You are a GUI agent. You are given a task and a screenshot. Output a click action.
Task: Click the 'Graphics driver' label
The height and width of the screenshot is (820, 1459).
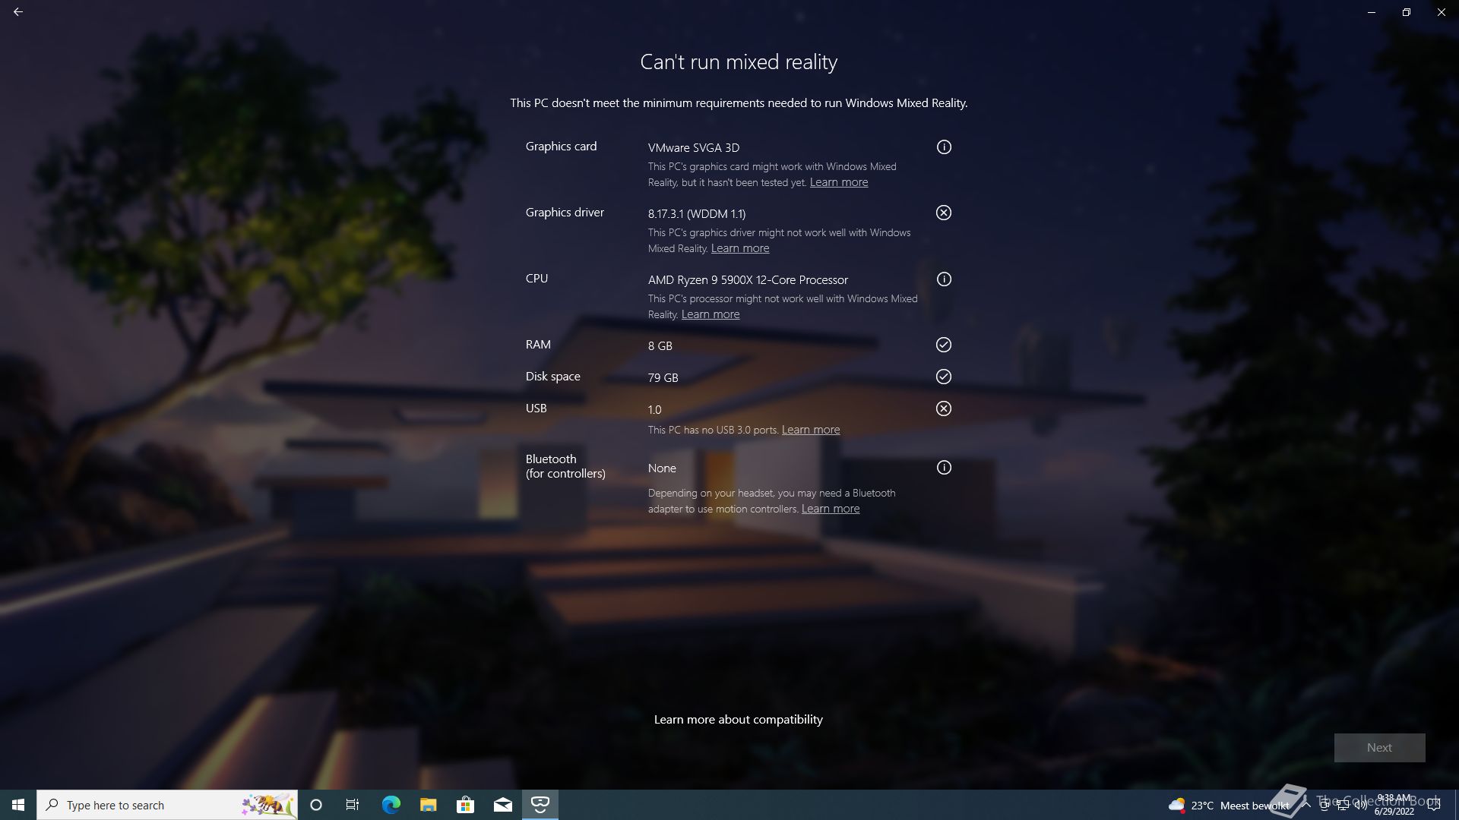tap(565, 213)
